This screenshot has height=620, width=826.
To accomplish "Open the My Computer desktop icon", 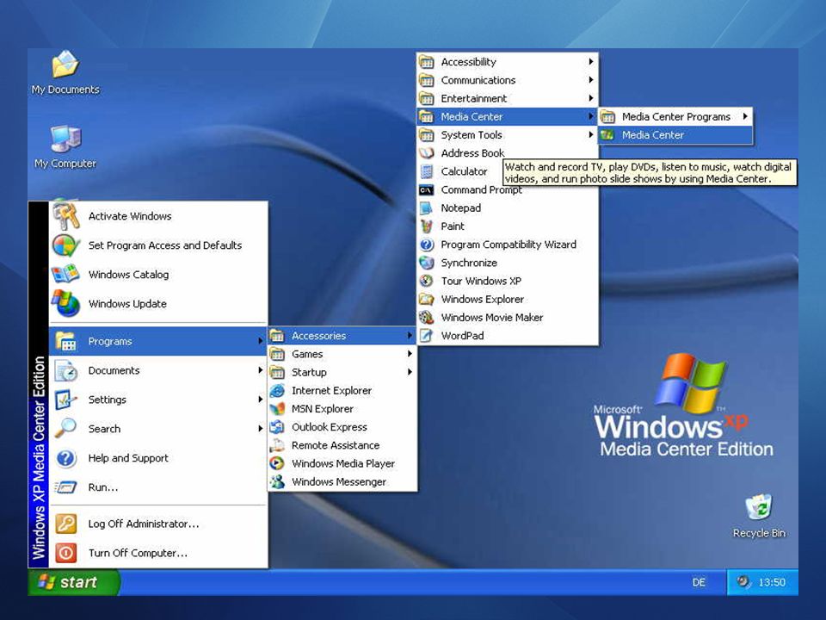I will coord(65,146).
